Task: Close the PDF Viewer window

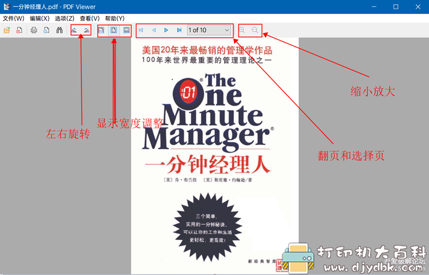Action: click(418, 6)
